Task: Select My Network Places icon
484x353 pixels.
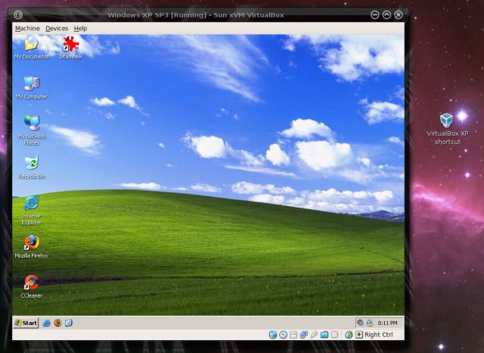Action: 32,130
